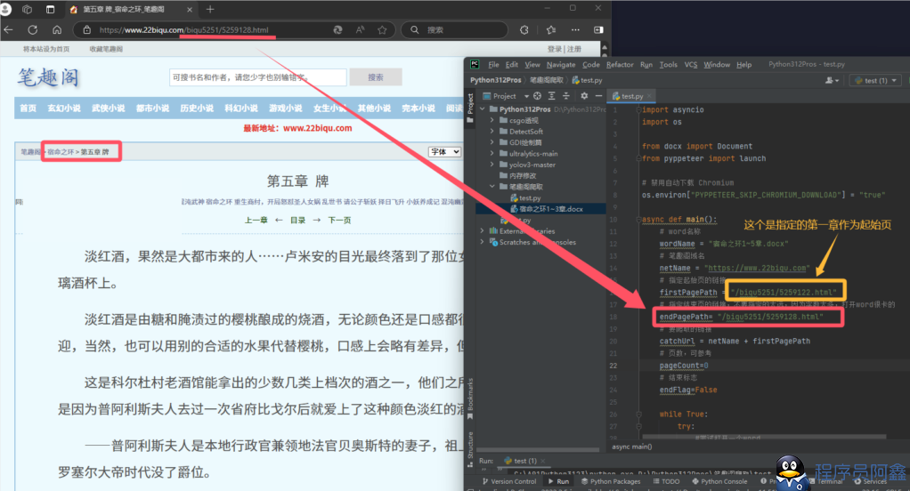Open the PyCharm Navigate menu

point(561,64)
